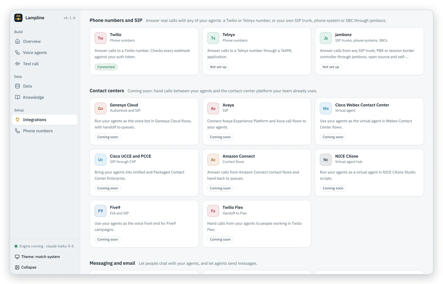Click the Genesys Cloud Gn icon
This screenshot has width=443, height=284.
click(100, 108)
